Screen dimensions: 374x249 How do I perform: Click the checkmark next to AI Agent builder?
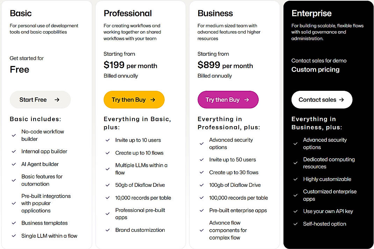coord(14,164)
